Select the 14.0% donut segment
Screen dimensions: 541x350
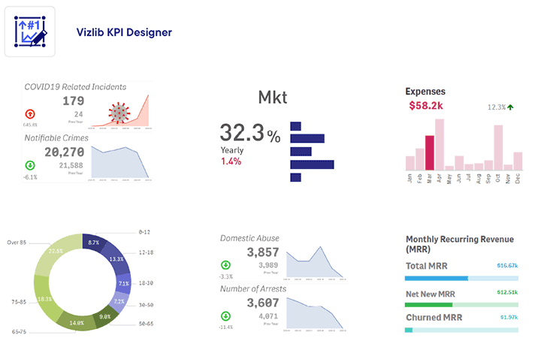click(x=76, y=323)
